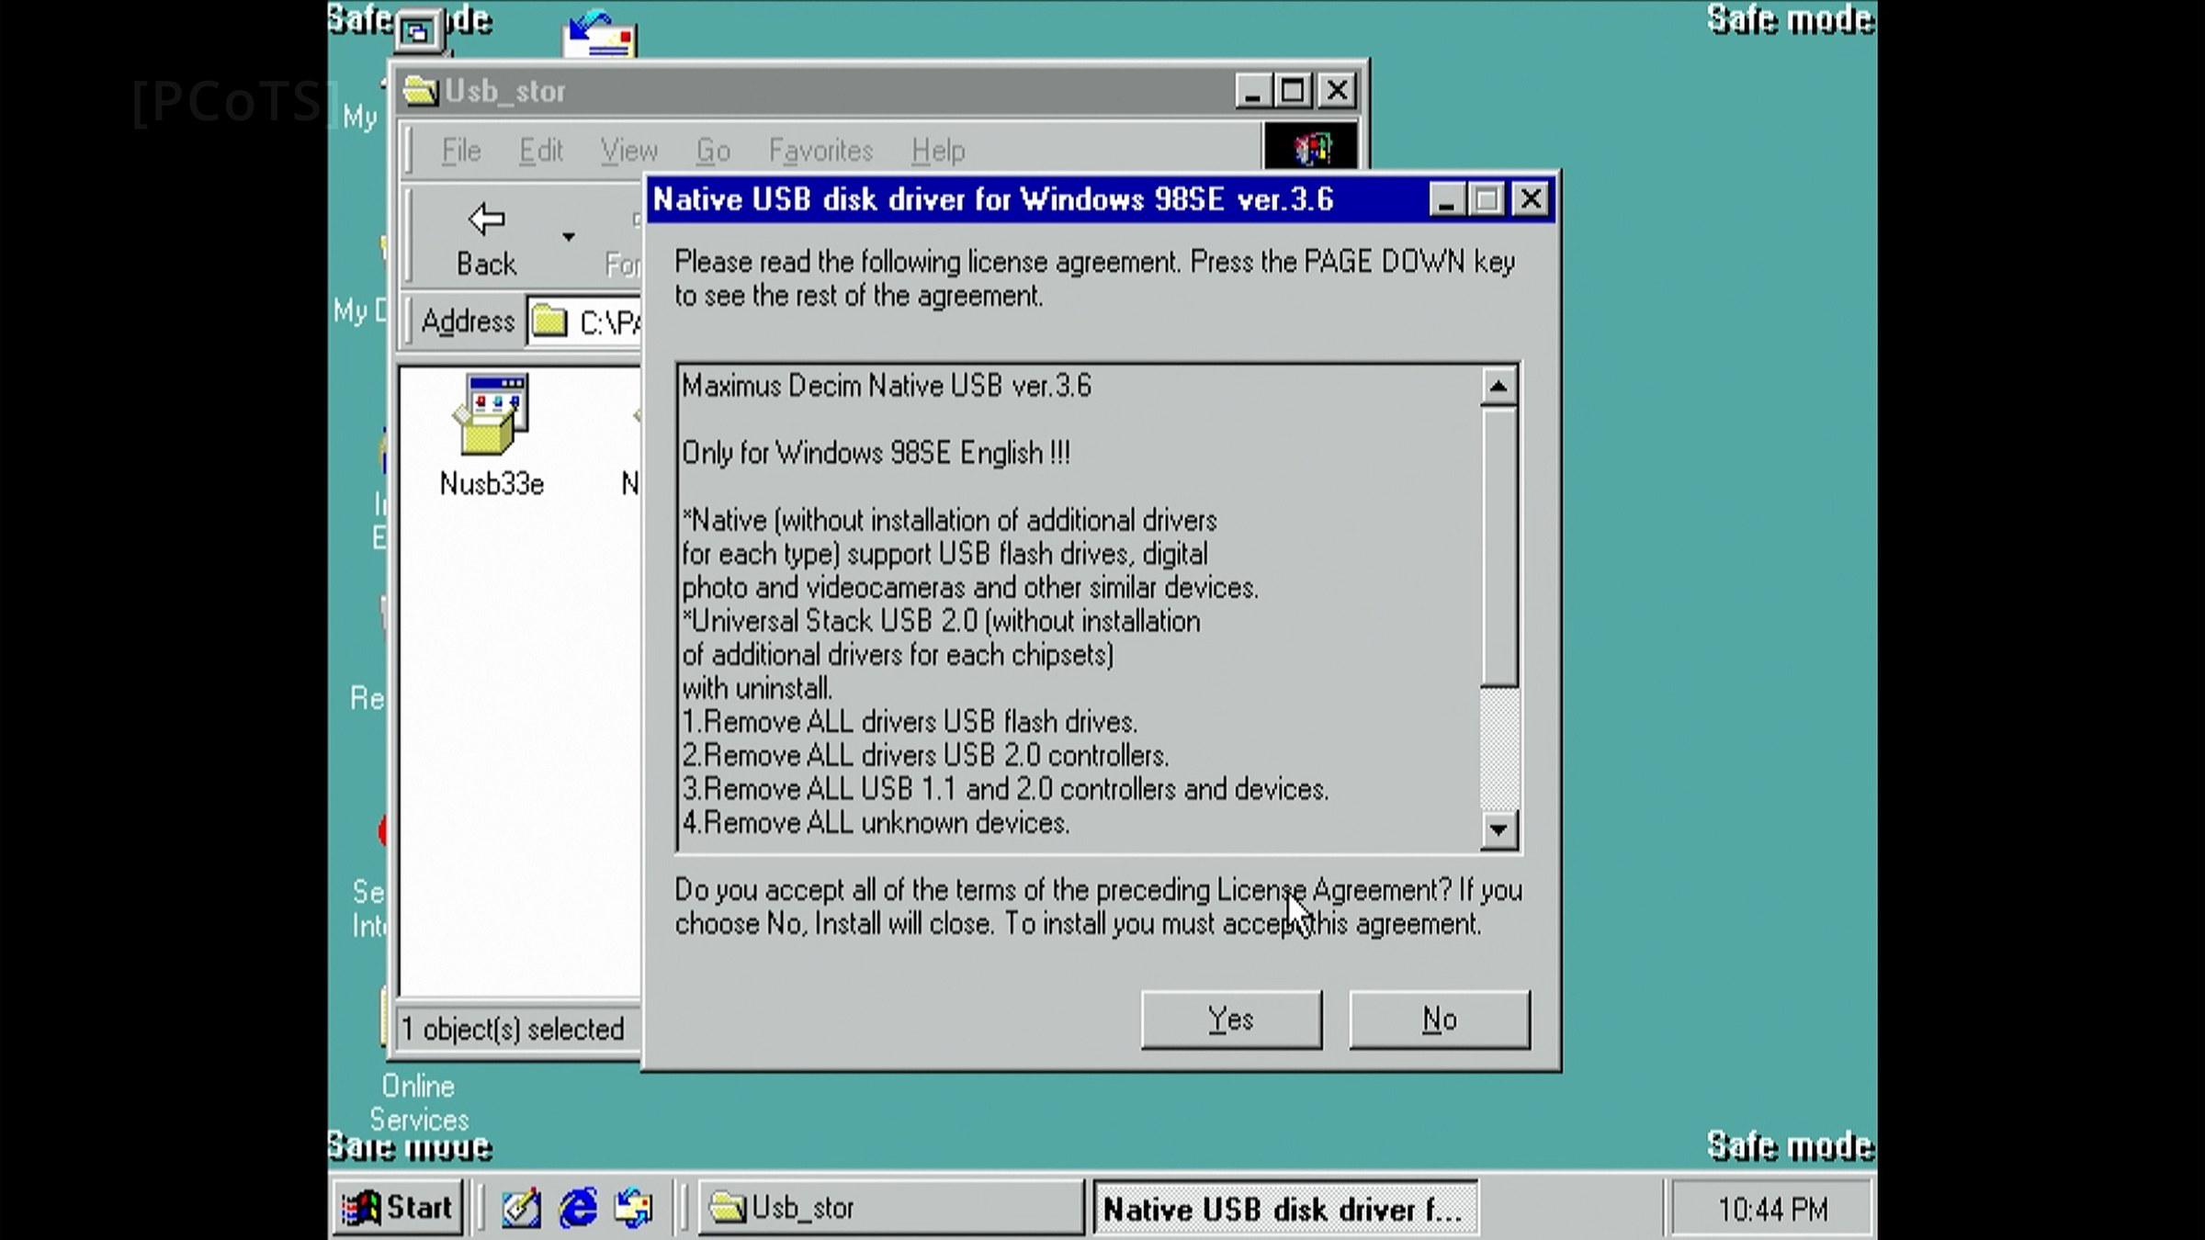Switch to Usb_stor taskbar button
Viewport: 2205px width, 1240px height.
[891, 1207]
